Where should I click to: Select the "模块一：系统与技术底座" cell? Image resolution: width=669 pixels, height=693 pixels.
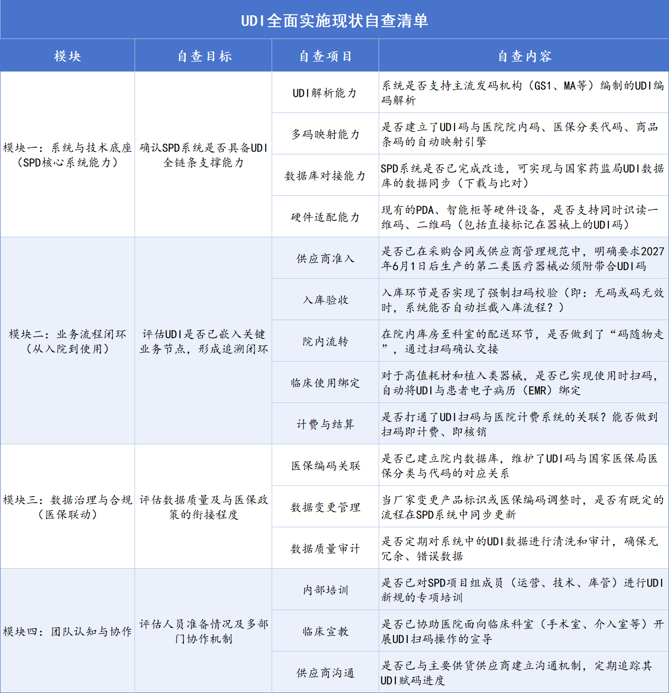tap(68, 155)
